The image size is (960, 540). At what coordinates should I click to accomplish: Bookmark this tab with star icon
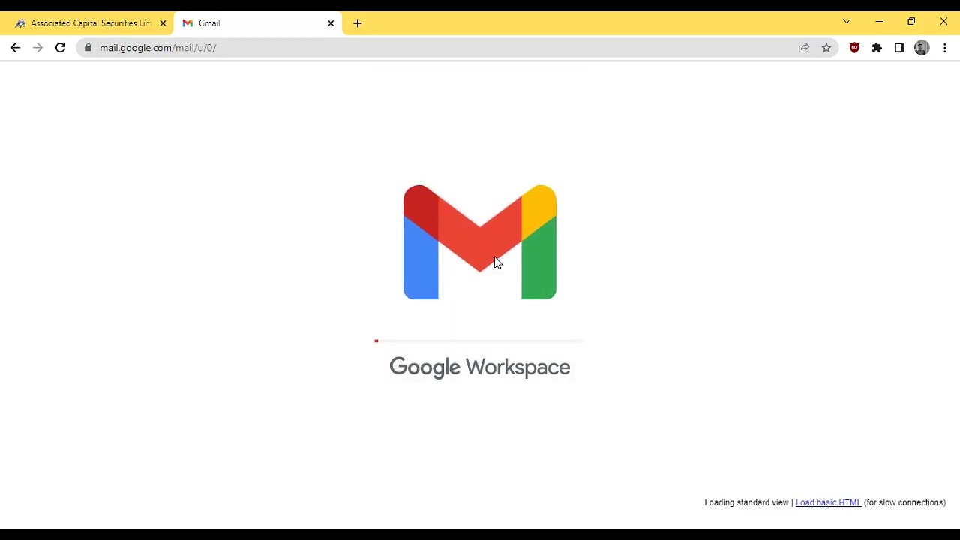pyautogui.click(x=826, y=48)
